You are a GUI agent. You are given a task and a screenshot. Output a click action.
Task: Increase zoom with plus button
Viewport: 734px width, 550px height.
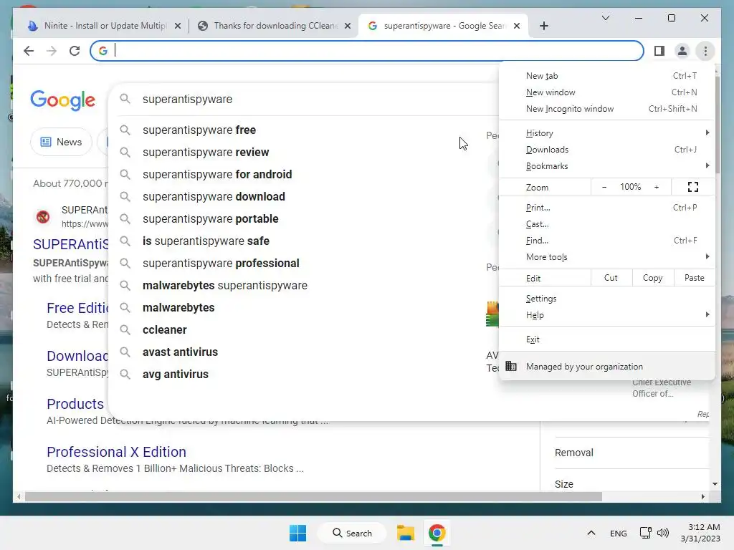(x=657, y=187)
